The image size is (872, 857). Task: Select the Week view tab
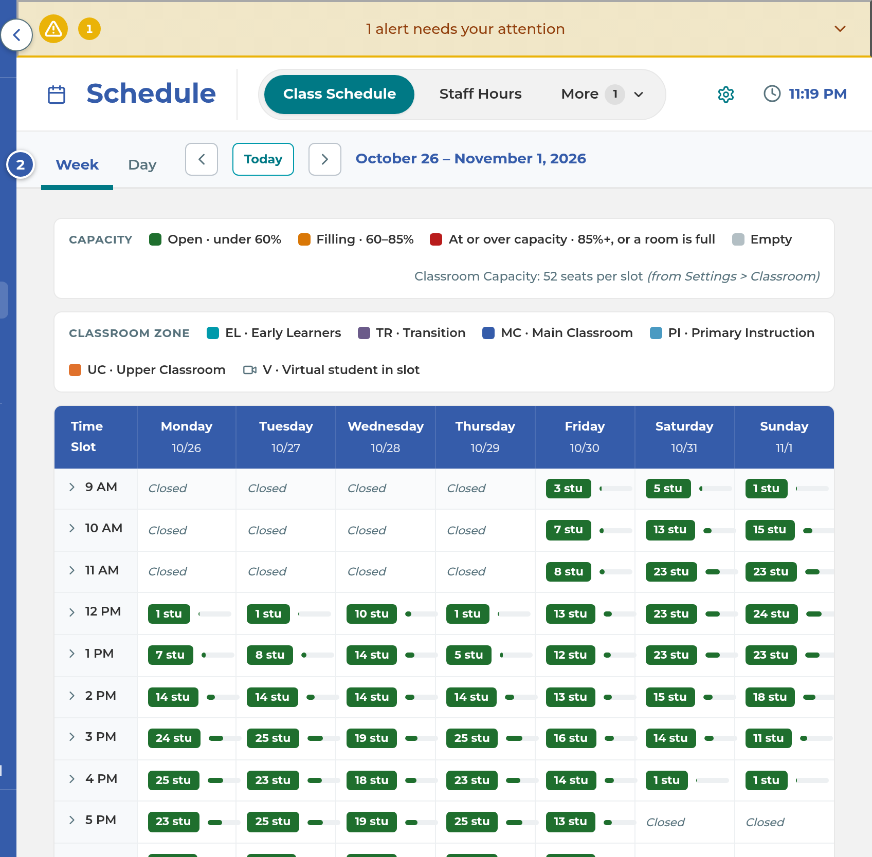77,164
